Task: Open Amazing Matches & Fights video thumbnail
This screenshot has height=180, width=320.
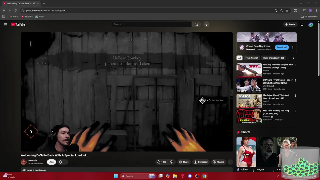Action: tap(249, 70)
